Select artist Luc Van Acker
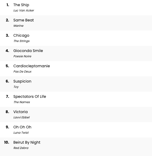Viewport: 152px width, 156px height. (x=24, y=11)
